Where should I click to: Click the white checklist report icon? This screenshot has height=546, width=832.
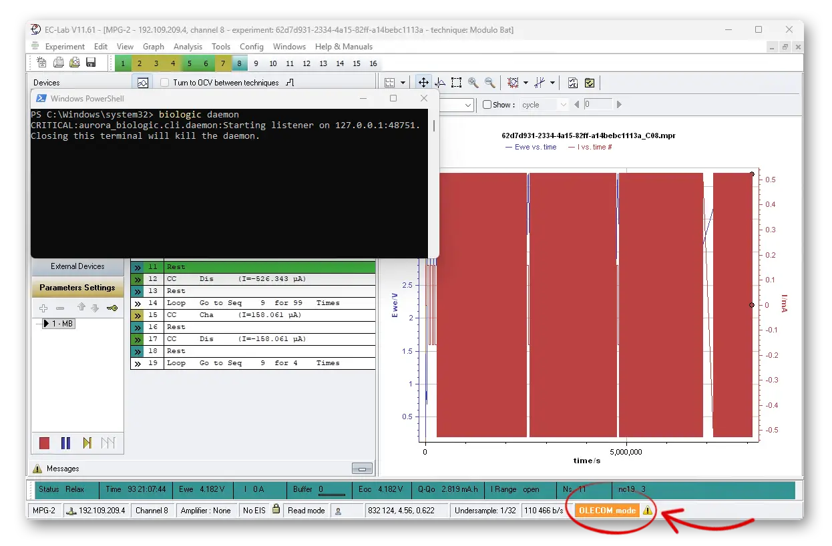[x=573, y=83]
